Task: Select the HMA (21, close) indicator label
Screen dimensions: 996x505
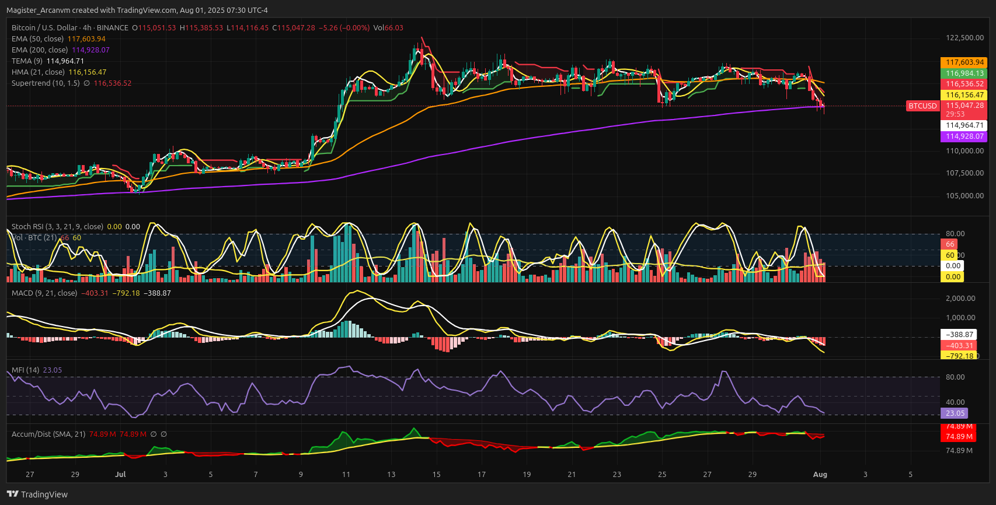Action: (38, 72)
